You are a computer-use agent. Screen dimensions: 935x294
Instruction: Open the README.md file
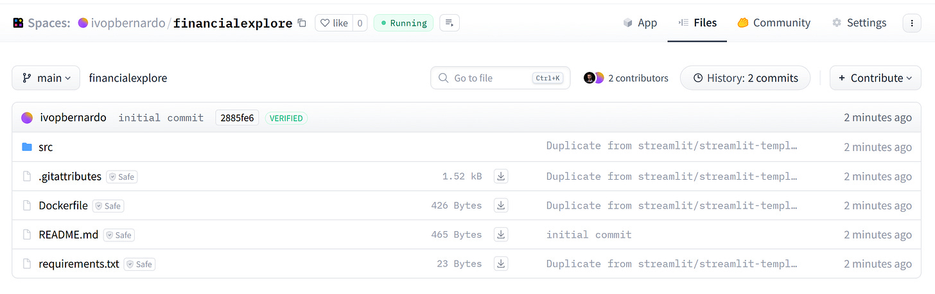[69, 234]
